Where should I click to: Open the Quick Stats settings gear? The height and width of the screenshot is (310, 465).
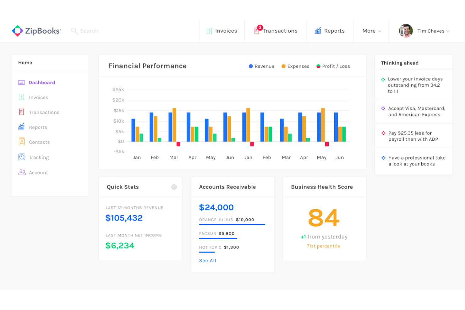174,187
